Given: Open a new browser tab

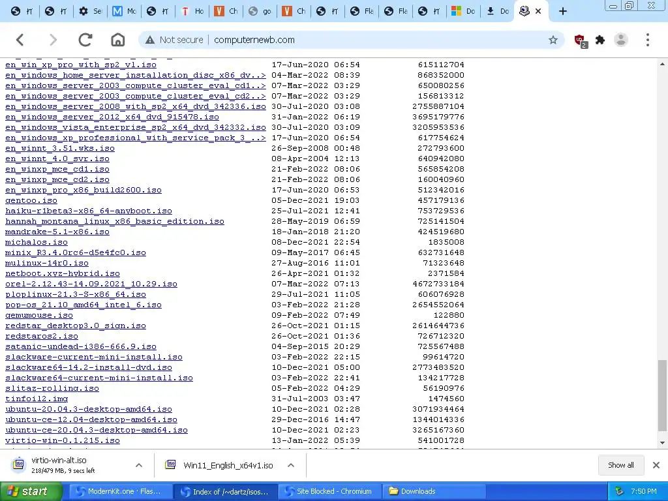Looking at the screenshot, I should click(563, 11).
